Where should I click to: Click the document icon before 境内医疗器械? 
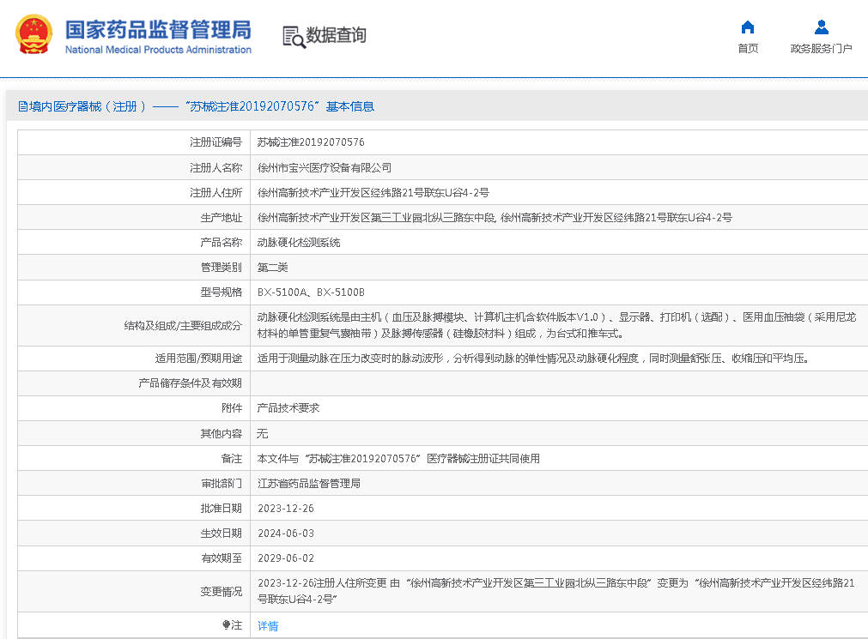tap(22, 107)
